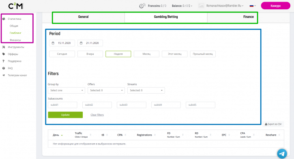Open the floating Telegram chat button

(282, 154)
